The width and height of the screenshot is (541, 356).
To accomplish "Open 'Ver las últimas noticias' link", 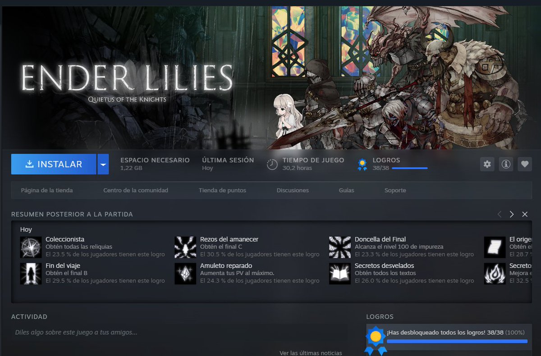I will click(311, 353).
